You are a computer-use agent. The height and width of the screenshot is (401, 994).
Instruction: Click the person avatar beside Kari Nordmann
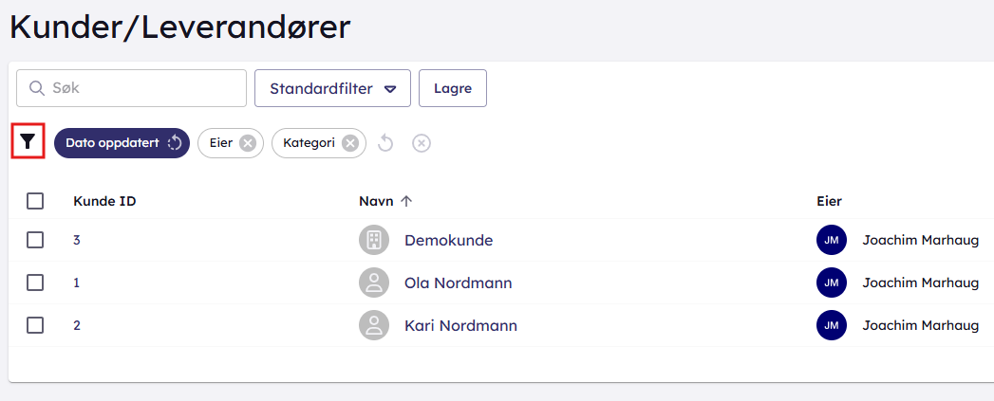click(x=374, y=325)
